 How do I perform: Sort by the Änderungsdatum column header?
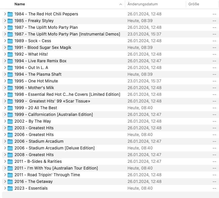pos(142,4)
